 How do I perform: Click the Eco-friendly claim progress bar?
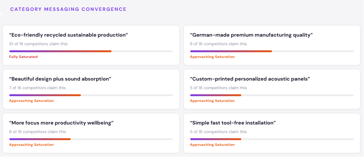(x=91, y=51)
